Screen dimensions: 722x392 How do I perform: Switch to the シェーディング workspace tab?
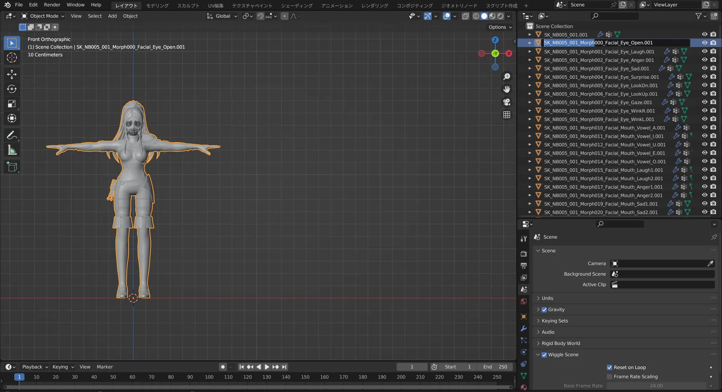pos(297,6)
